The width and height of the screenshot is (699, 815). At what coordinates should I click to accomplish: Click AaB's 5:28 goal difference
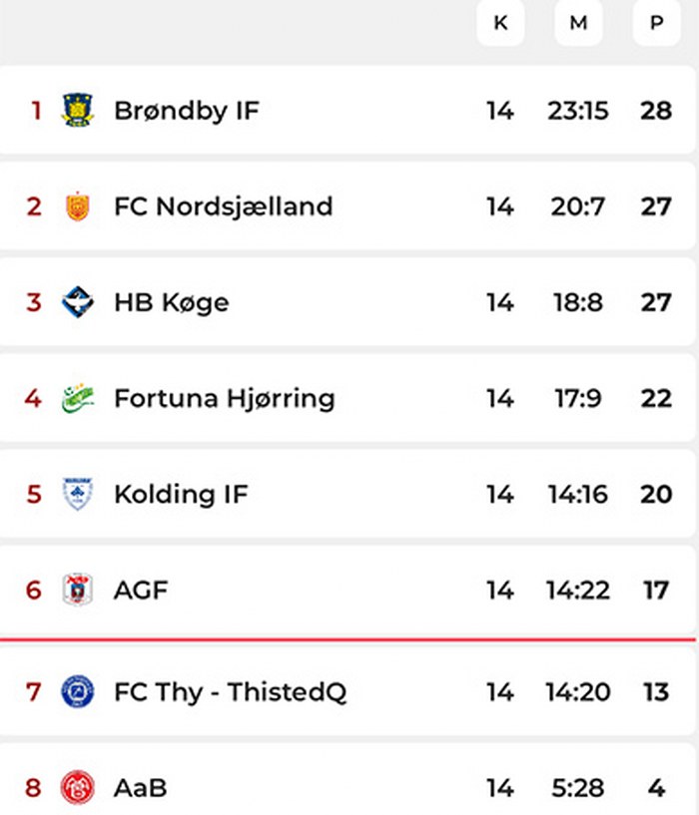pos(577,787)
